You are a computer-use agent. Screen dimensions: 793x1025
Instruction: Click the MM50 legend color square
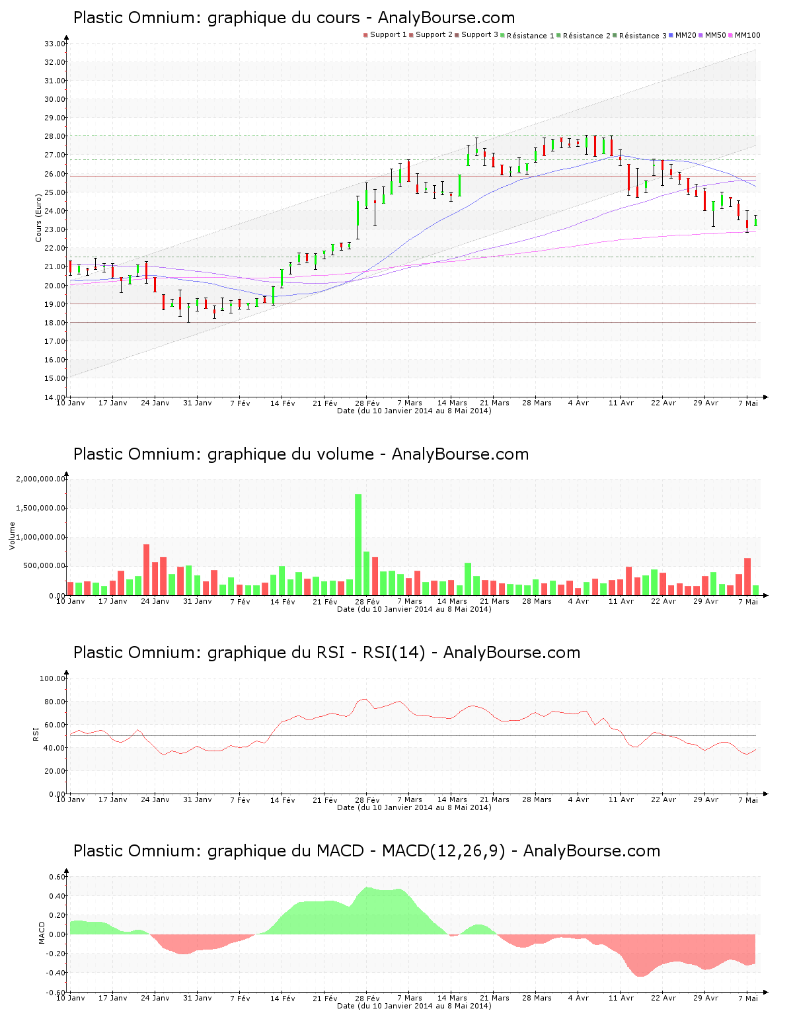tap(701, 35)
